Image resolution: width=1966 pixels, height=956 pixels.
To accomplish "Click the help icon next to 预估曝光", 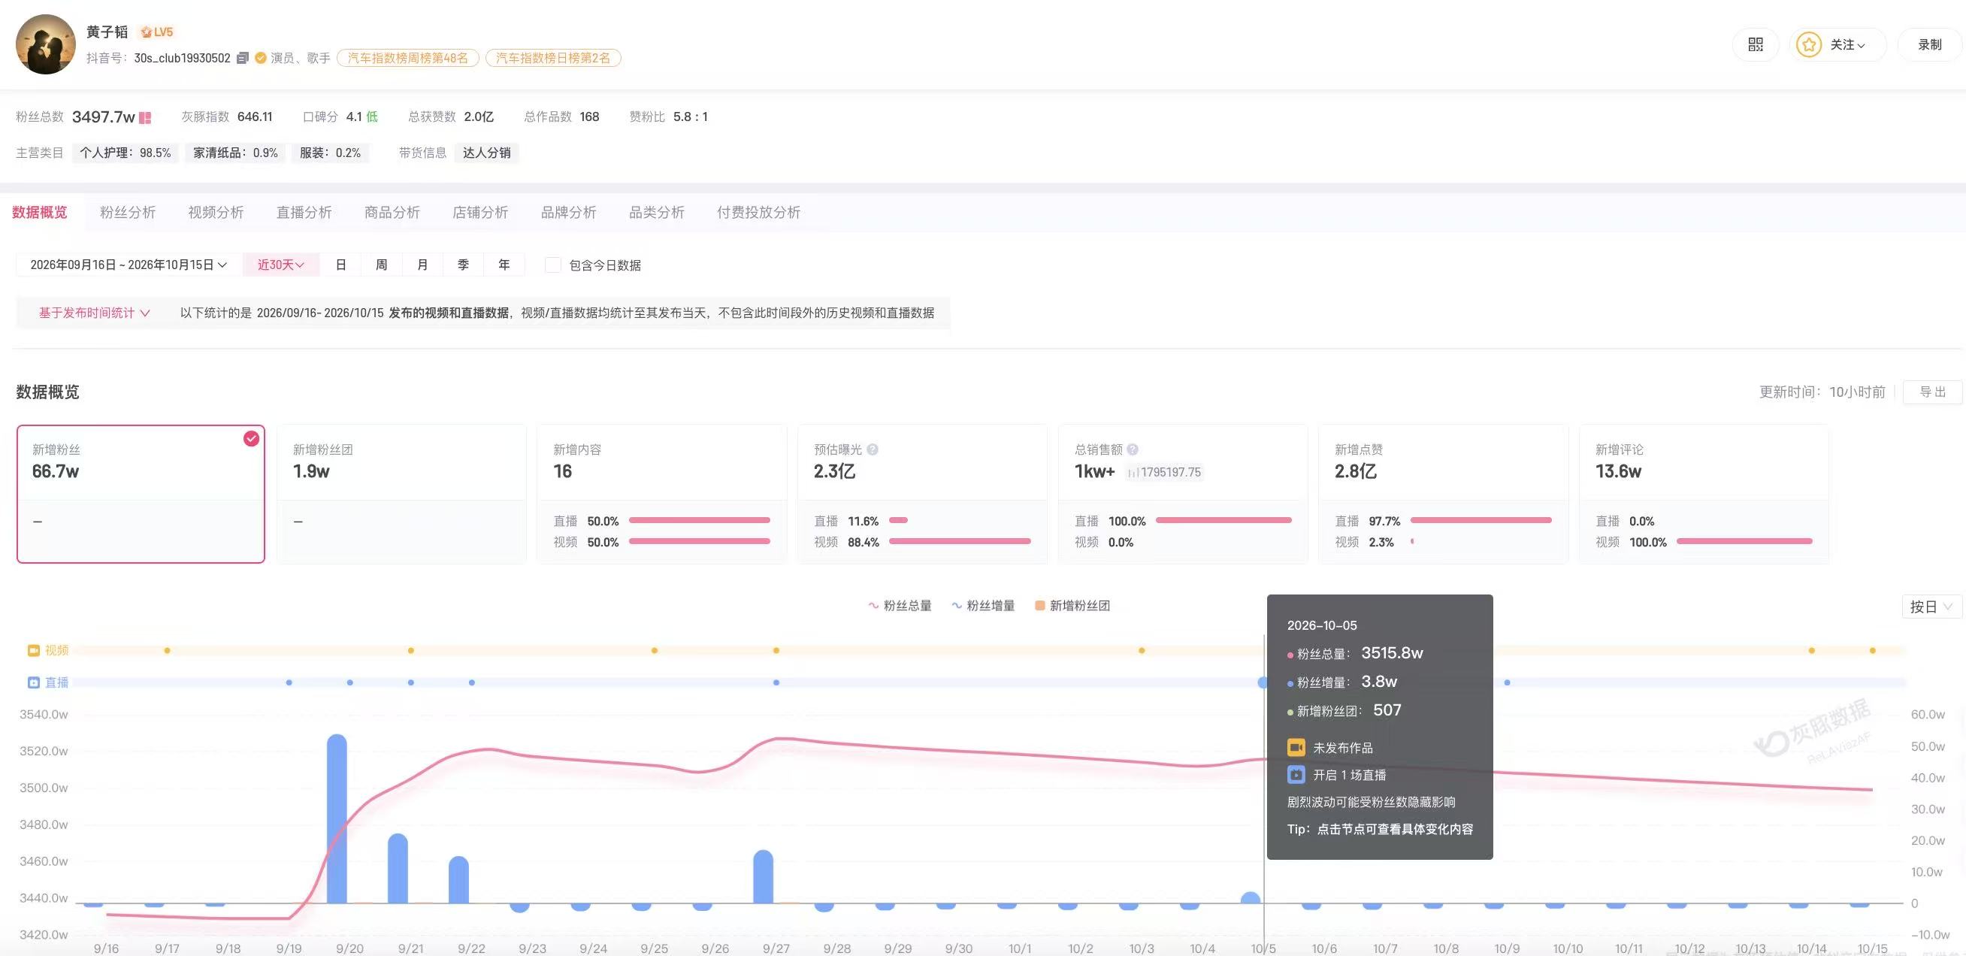I will coord(873,449).
